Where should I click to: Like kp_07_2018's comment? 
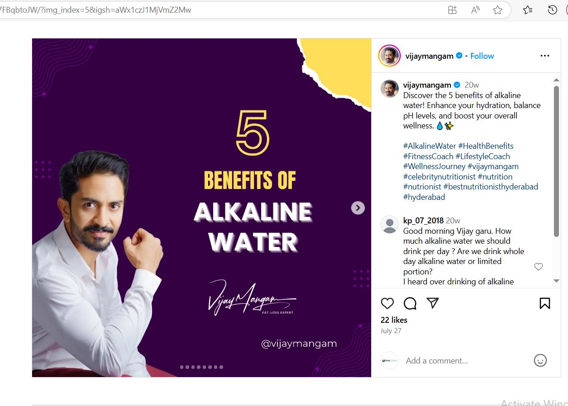[539, 267]
